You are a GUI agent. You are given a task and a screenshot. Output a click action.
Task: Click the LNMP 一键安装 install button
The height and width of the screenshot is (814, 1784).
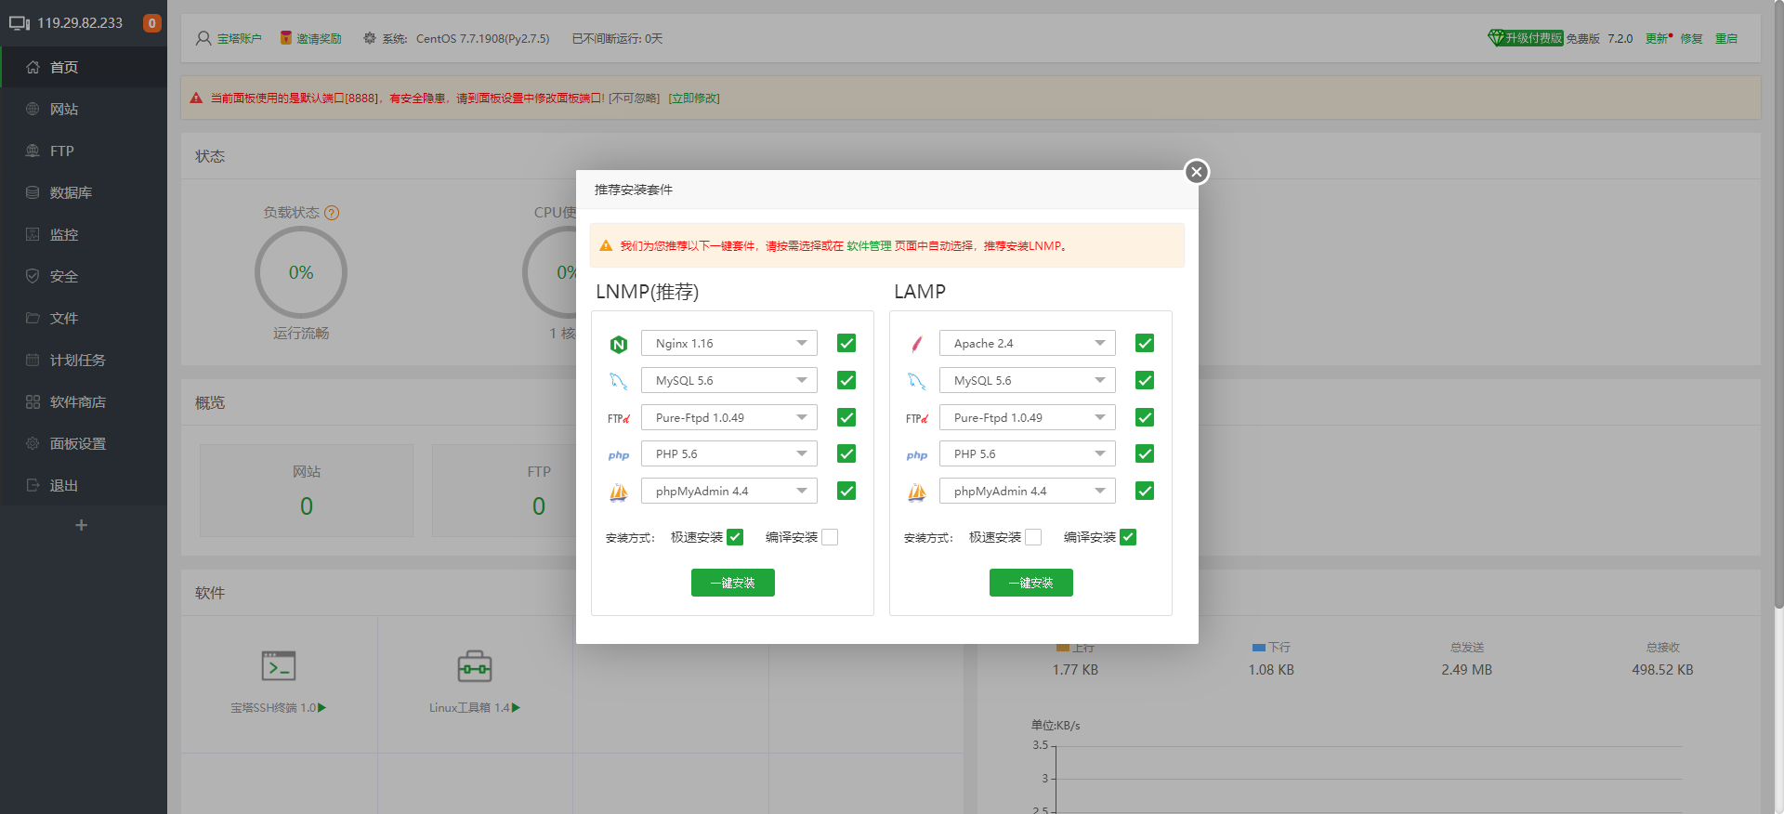pos(733,583)
